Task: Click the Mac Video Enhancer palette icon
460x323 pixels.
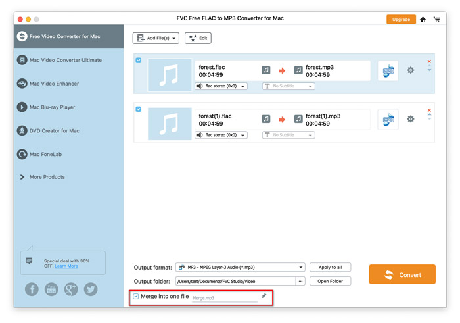Action: (22, 84)
